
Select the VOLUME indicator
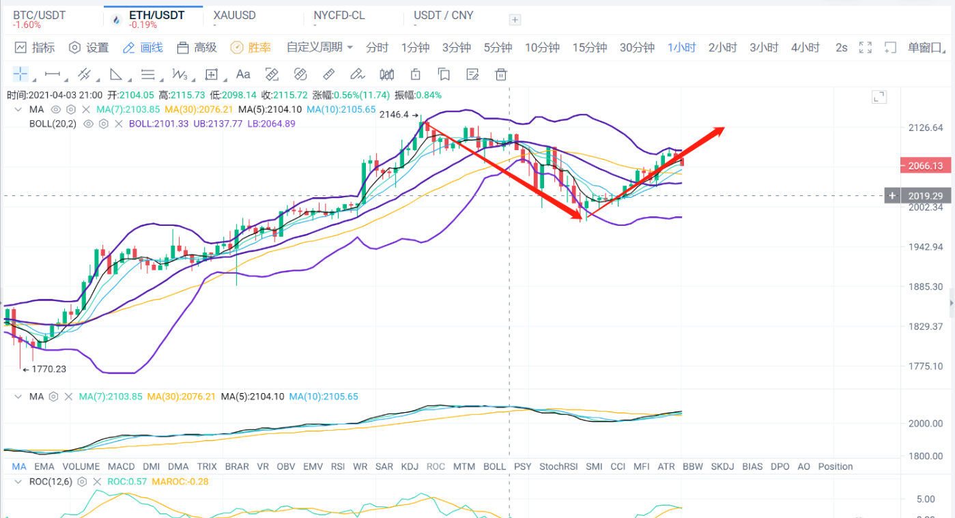(x=81, y=467)
